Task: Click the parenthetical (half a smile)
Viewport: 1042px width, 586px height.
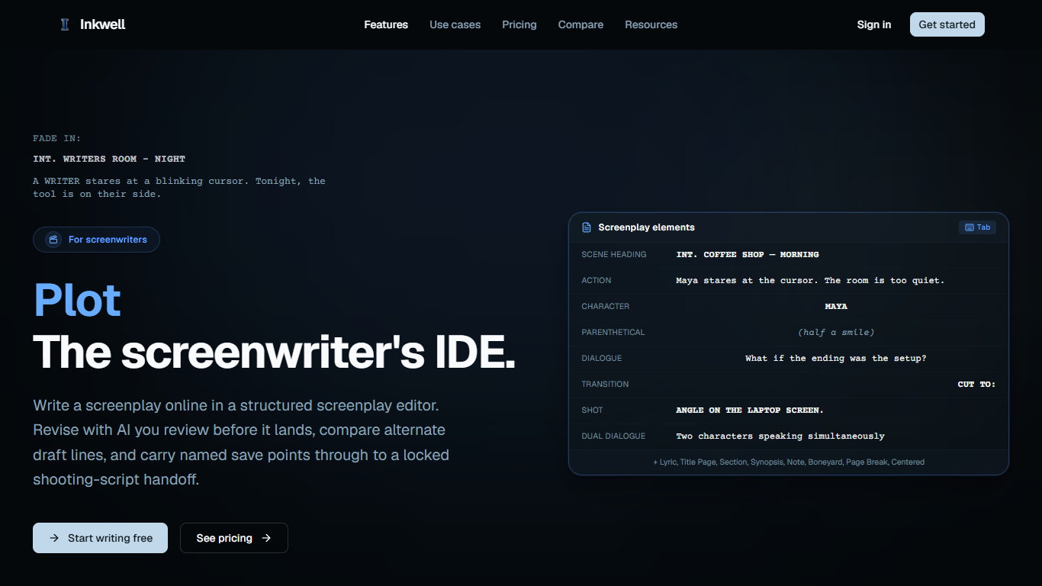Action: (836, 333)
